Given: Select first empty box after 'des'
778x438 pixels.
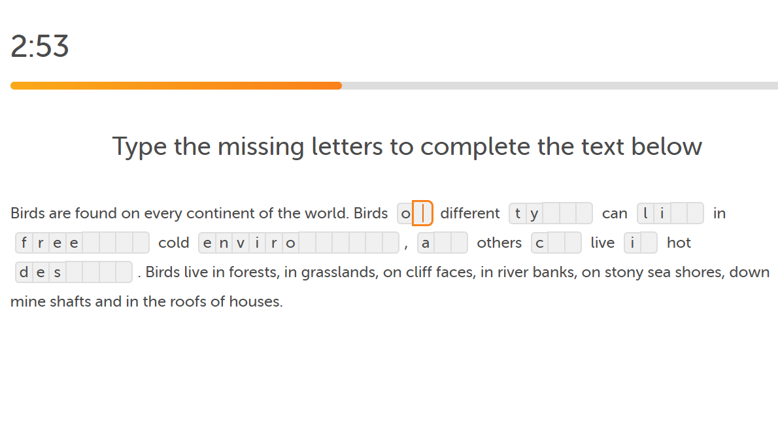Looking at the screenshot, I should tap(74, 272).
